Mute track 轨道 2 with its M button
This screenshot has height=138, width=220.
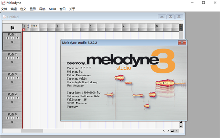point(12,58)
